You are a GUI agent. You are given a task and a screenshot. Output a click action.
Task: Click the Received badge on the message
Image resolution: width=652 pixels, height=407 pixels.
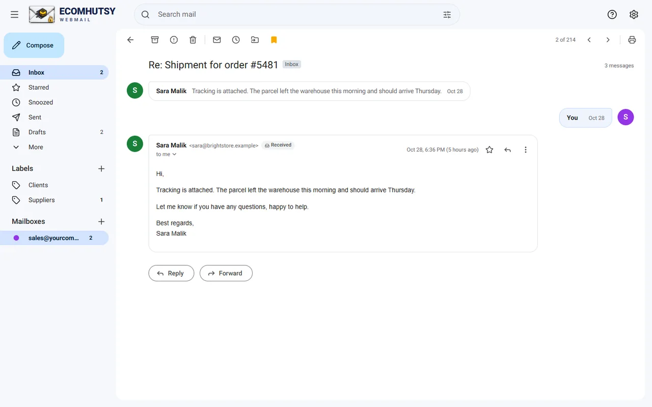point(278,145)
